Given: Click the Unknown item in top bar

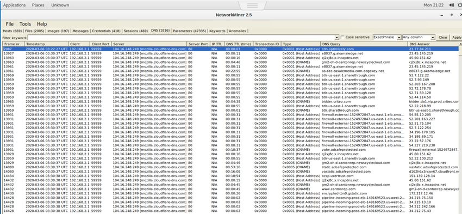Looking at the screenshot, I should [60, 5].
